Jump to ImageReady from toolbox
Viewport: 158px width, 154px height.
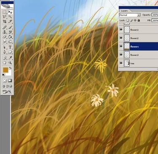7,92
